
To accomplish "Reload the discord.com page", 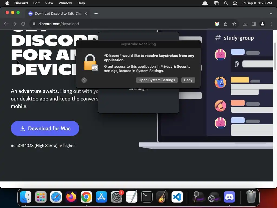I will click(23, 24).
